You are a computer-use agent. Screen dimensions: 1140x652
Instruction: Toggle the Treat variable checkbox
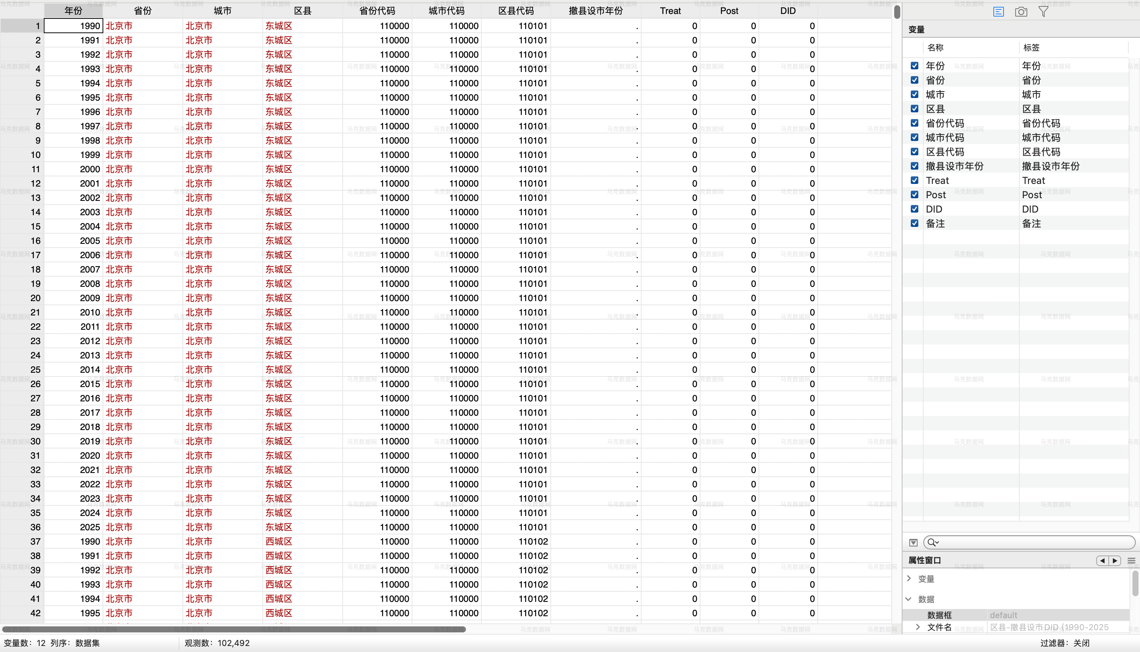point(914,181)
